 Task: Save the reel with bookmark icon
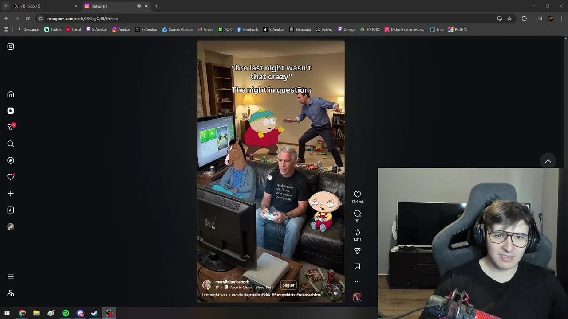[357, 266]
